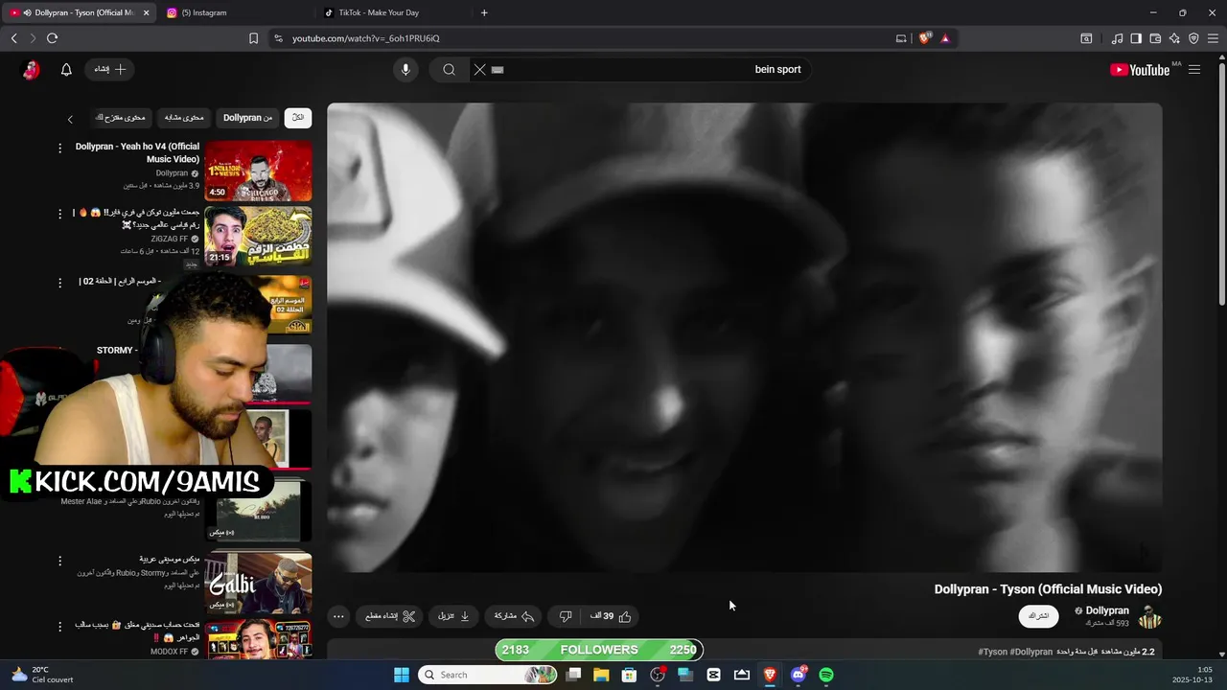Open Spotify from the taskbar
The height and width of the screenshot is (690, 1227).
coord(826,675)
